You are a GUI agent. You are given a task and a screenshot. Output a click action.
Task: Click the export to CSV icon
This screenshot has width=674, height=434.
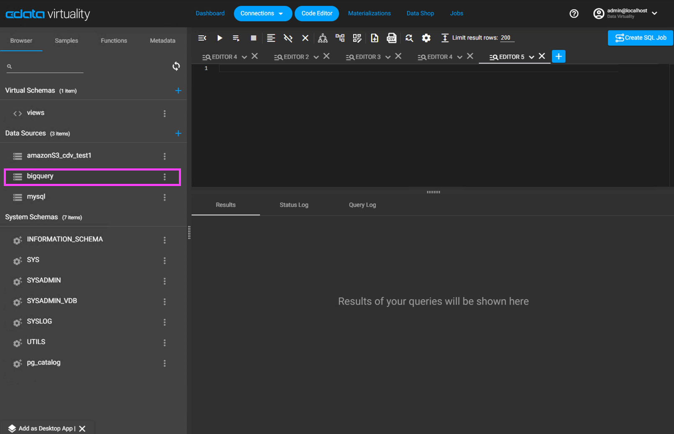click(391, 38)
